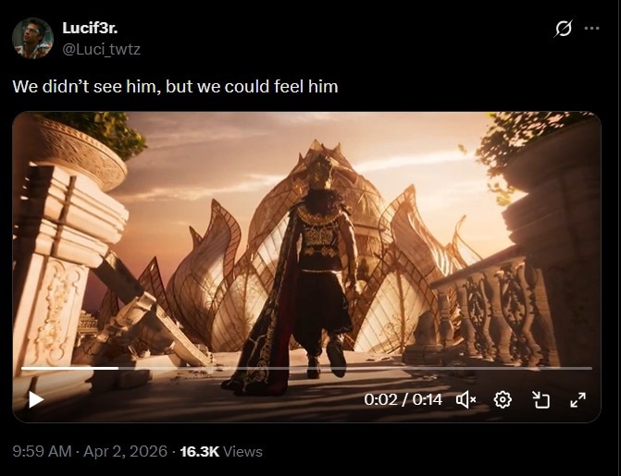This screenshot has height=476, width=621.
Task: Open the three-dot more options menu
Action: [591, 28]
